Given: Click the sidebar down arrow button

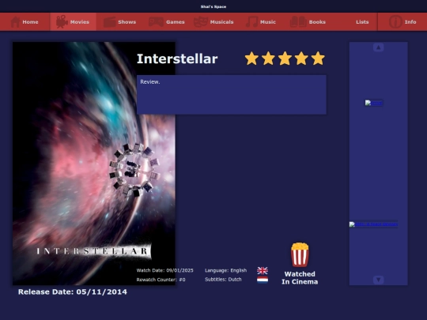Looking at the screenshot, I should [x=378, y=280].
